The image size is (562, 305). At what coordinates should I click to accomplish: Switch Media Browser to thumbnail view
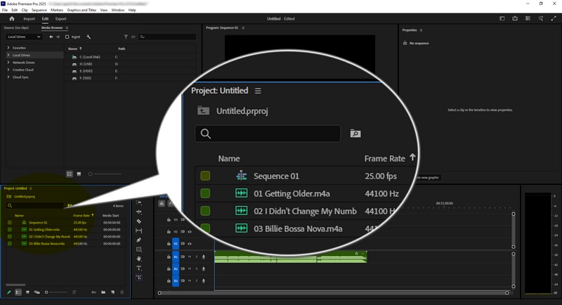[79, 174]
